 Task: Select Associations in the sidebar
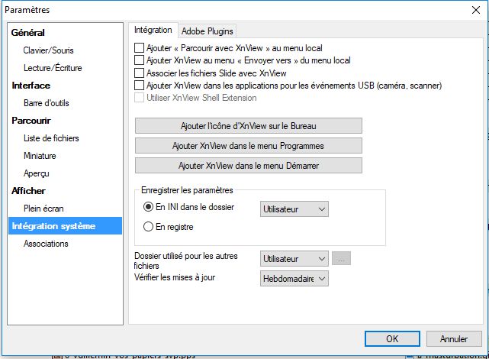click(x=46, y=244)
